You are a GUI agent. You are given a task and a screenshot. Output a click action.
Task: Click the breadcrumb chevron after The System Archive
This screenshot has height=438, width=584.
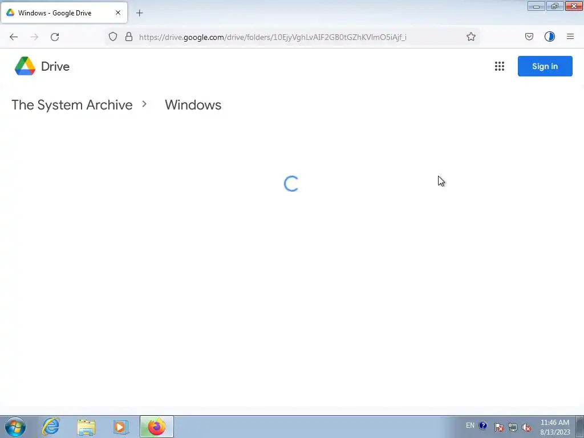[x=144, y=104]
